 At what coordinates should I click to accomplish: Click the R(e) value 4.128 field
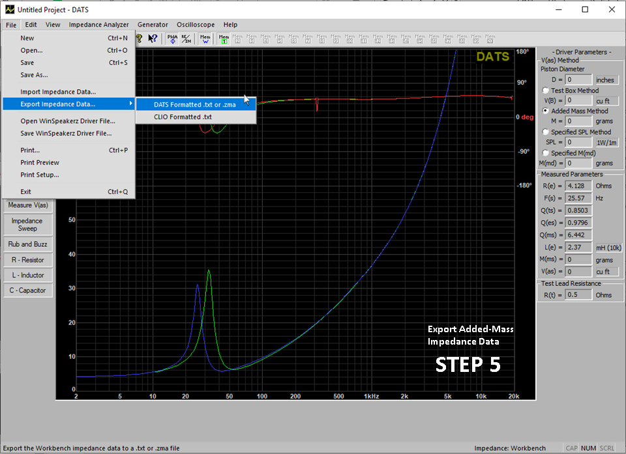pyautogui.click(x=578, y=186)
